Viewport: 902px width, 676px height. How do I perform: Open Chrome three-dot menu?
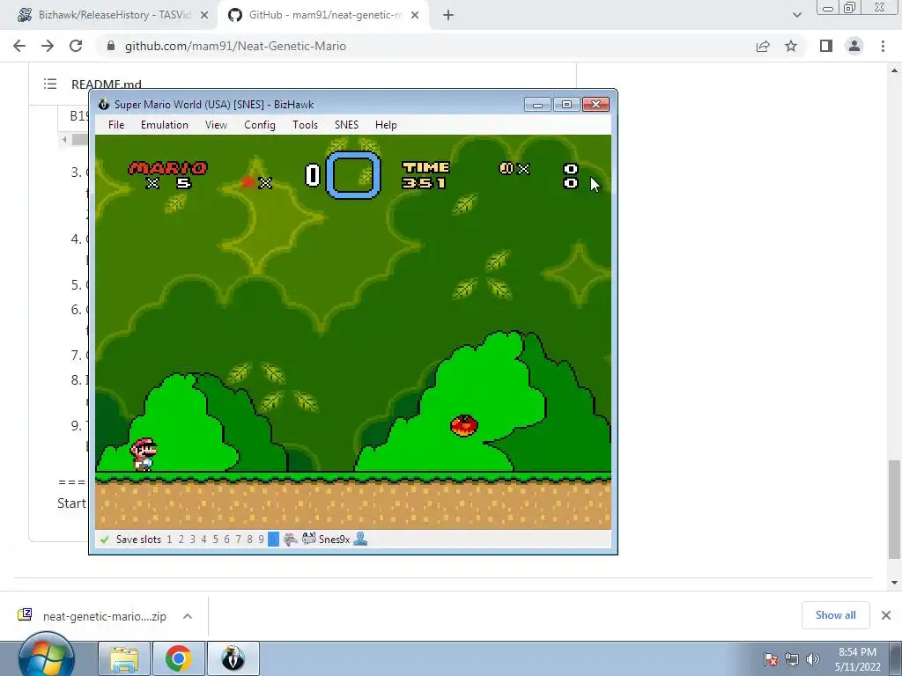pos(883,46)
